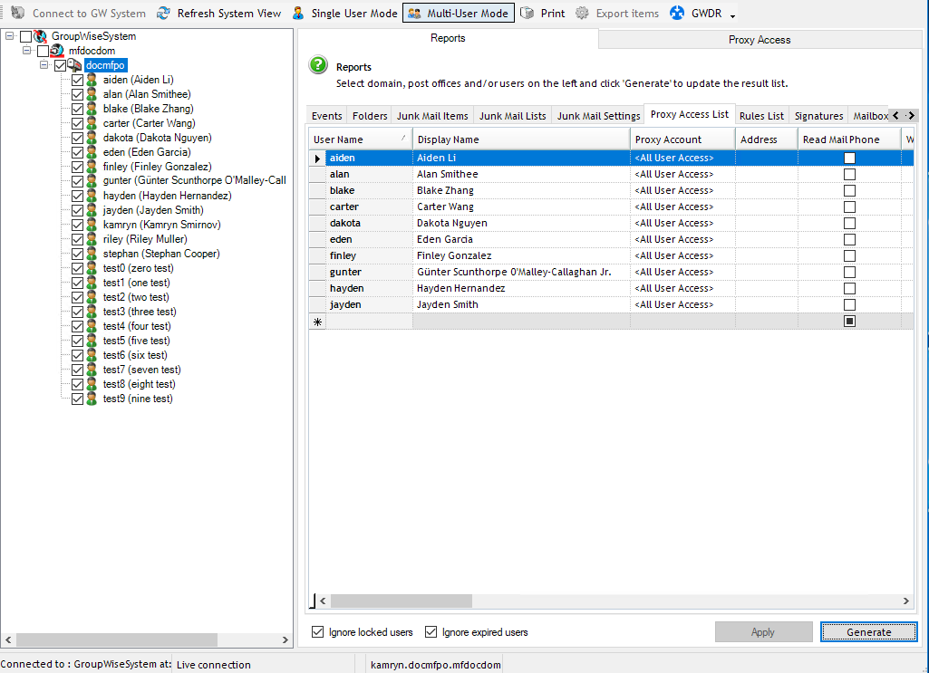
Task: Click the table horizontal scrollbar thumb
Action: 402,601
